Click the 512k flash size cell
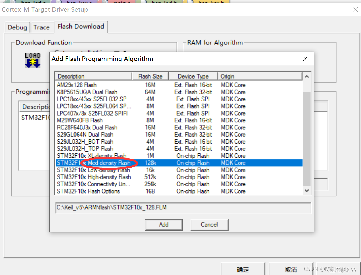This screenshot has width=361, height=275. 150,177
